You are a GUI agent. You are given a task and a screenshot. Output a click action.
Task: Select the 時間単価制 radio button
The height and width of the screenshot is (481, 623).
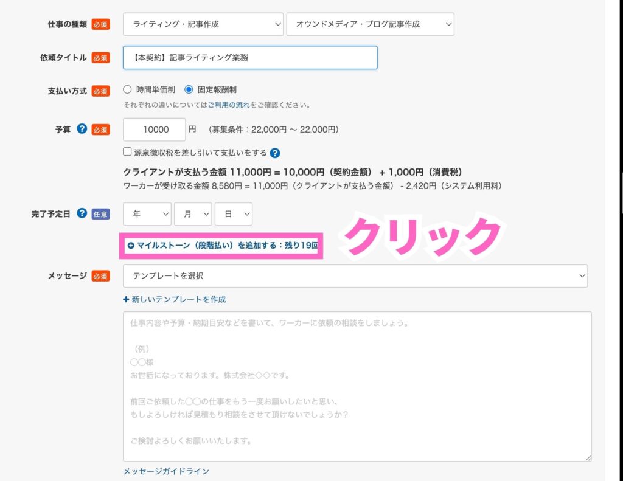(x=128, y=89)
